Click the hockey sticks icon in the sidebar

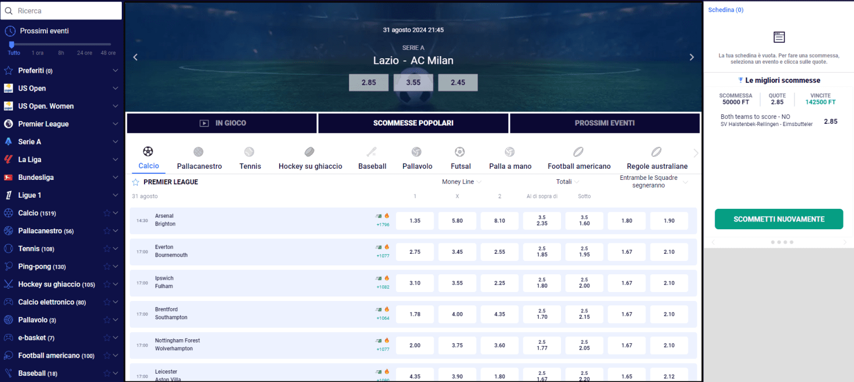pyautogui.click(x=8, y=284)
